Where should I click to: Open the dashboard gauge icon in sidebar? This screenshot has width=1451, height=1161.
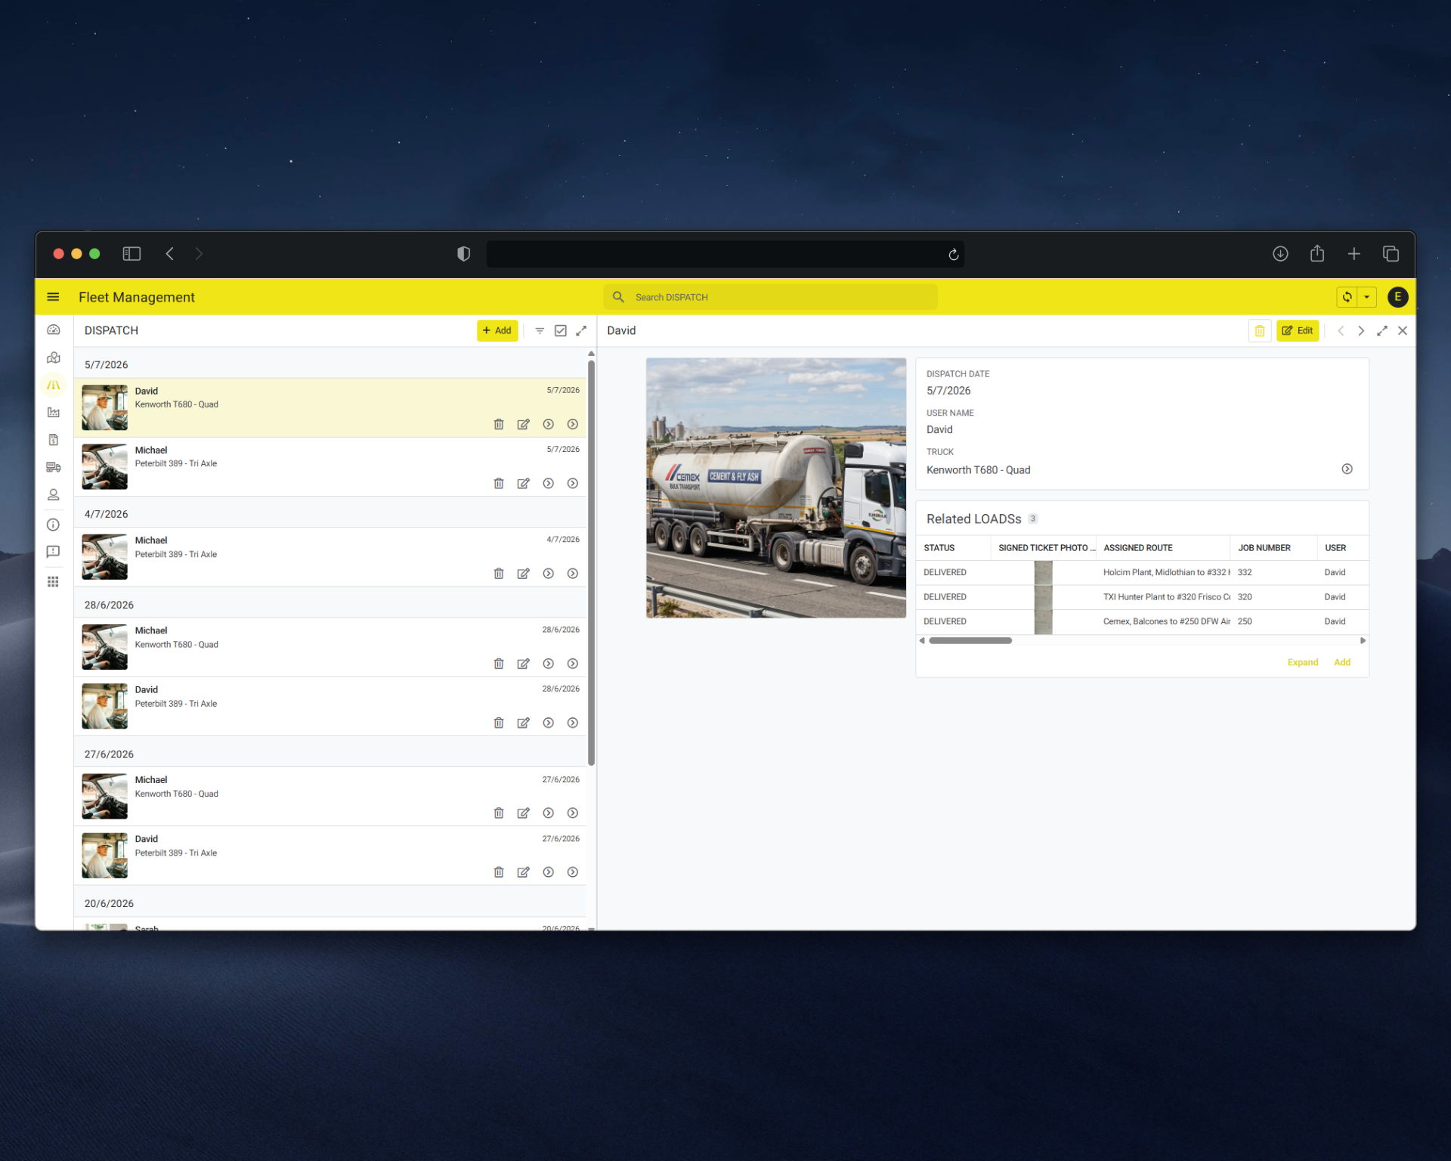53,330
